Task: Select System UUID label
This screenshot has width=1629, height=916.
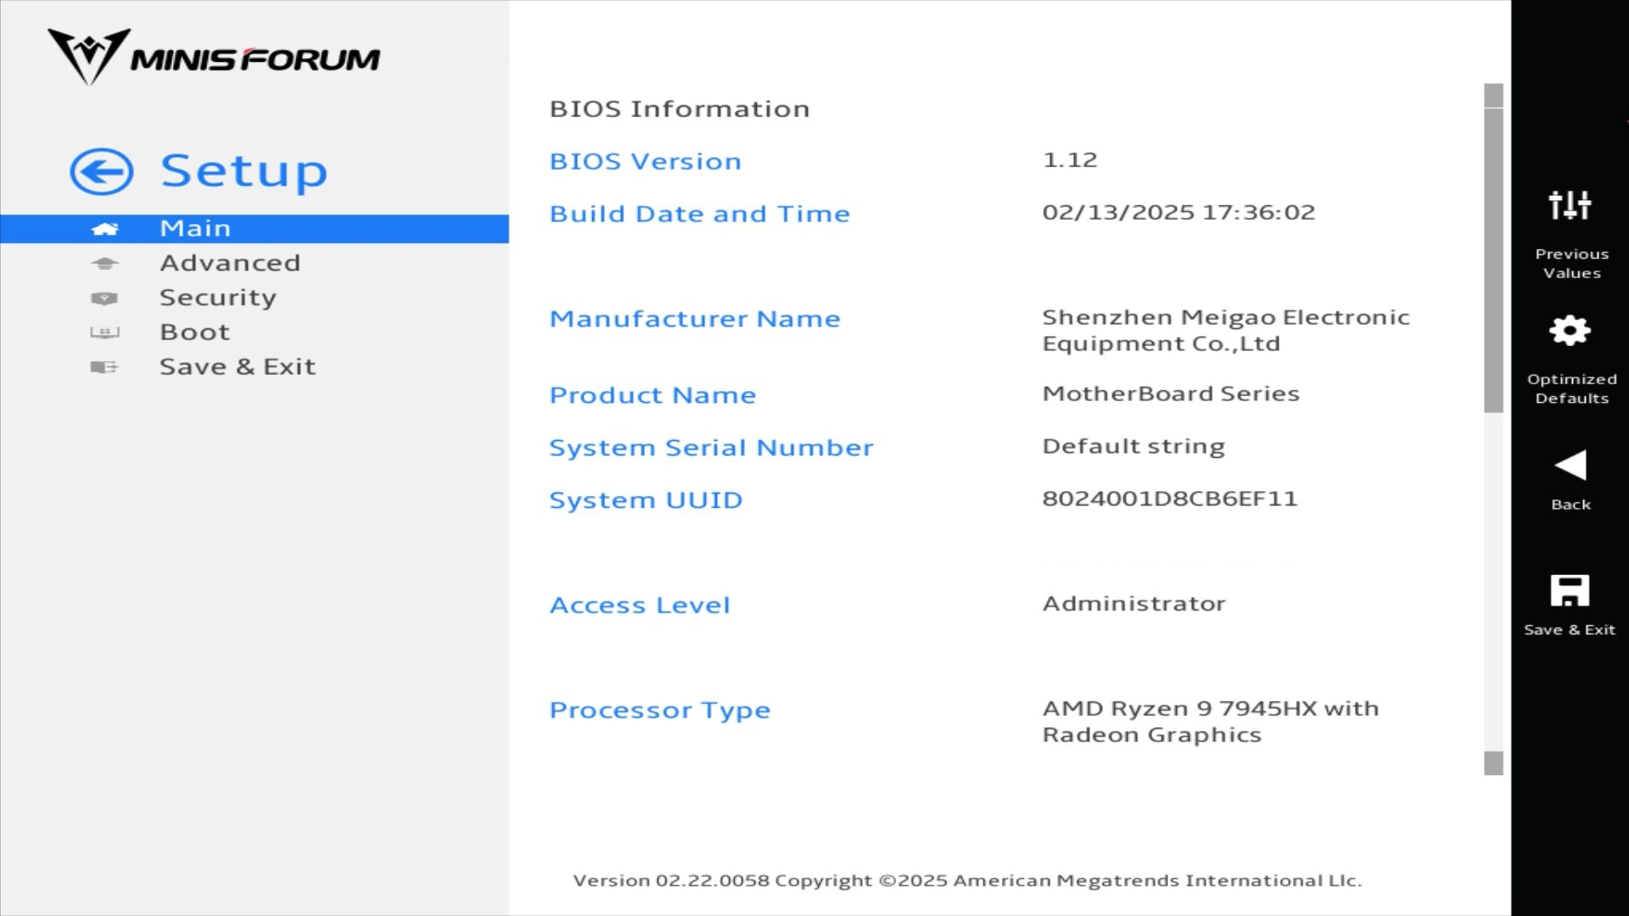Action: pyautogui.click(x=646, y=500)
